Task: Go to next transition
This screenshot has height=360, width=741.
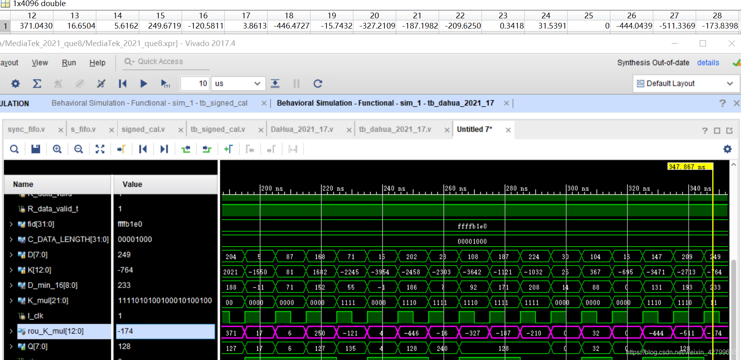Action: tap(207, 149)
